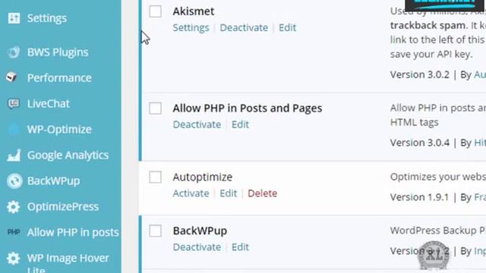Image resolution: width=486 pixels, height=273 pixels.
Task: Click the Settings sliders icon in sidebar
Action: (x=14, y=18)
